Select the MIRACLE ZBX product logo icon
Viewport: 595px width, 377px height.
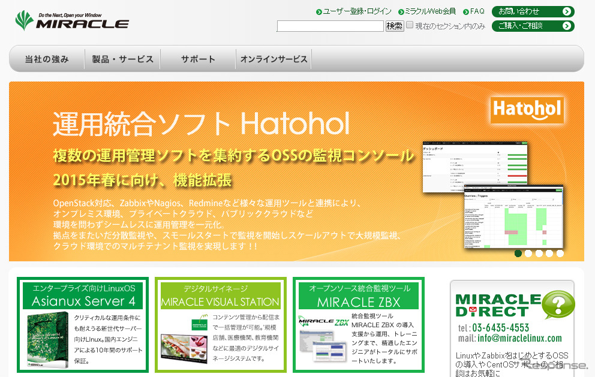click(324, 322)
